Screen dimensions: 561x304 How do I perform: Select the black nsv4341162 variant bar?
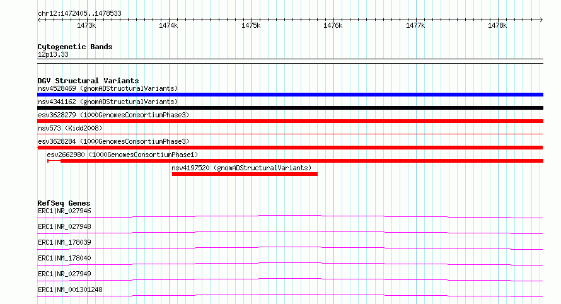click(x=290, y=108)
